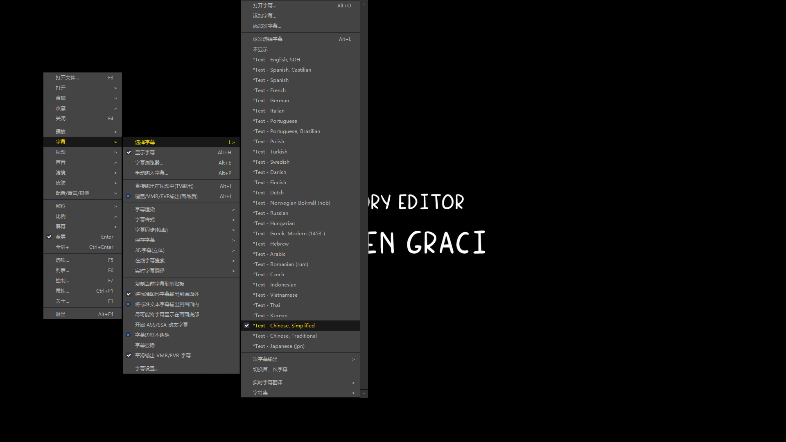Select *Text - Romanian (rum) subtitle
This screenshot has height=442, width=786.
300,264
